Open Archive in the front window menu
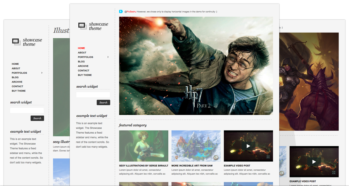 83,66
